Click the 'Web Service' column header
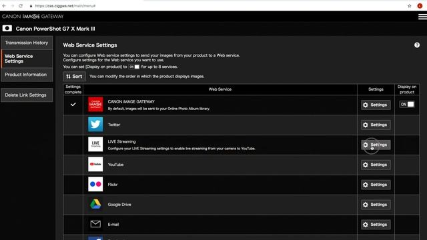This screenshot has width=427, height=240. point(220,89)
